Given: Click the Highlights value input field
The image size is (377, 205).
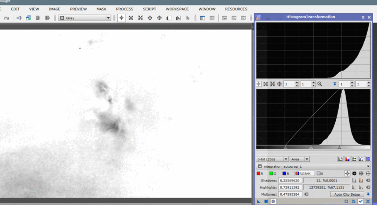Looking at the screenshot, I should pos(290,187).
